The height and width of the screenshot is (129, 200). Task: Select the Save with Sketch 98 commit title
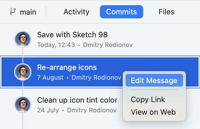pos(72,35)
